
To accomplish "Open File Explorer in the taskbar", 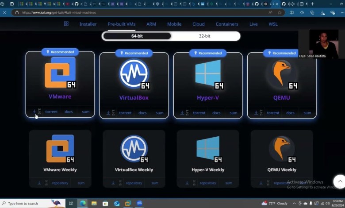I will click(94, 204).
